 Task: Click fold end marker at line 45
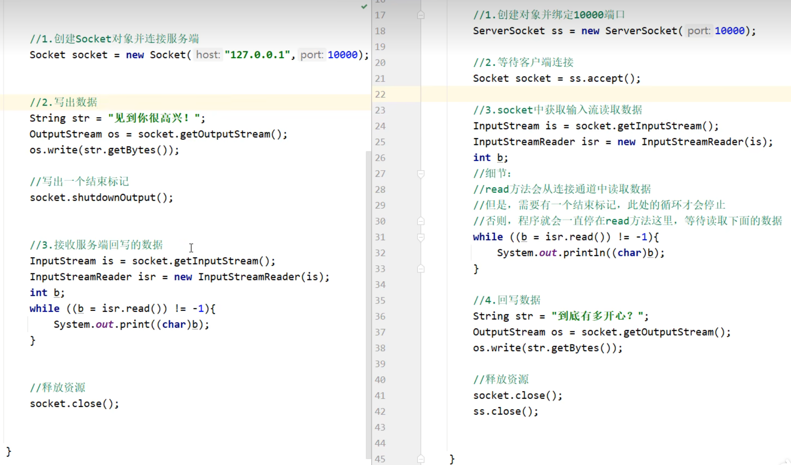click(421, 459)
